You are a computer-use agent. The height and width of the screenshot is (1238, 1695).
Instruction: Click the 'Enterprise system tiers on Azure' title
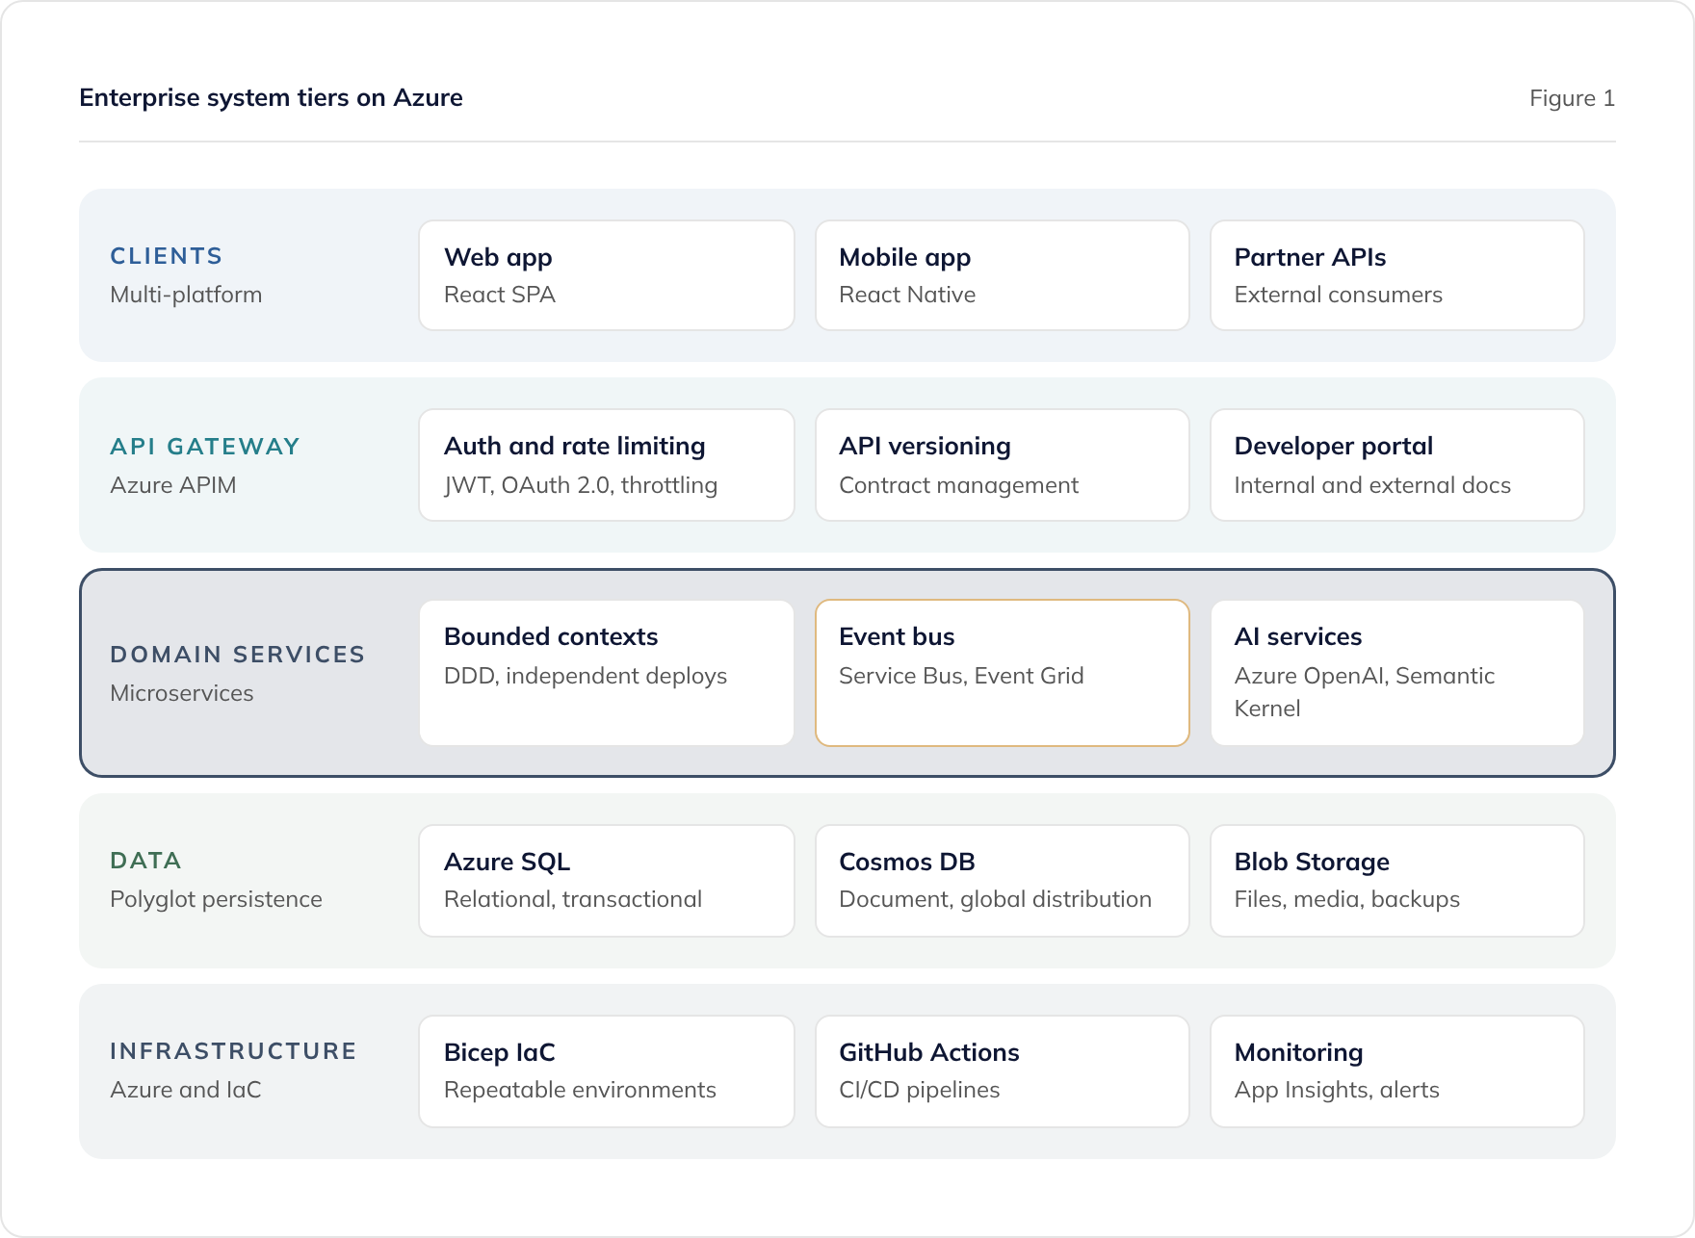271,98
